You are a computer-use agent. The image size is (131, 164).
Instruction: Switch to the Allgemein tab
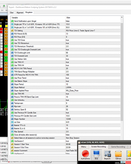tap(20, 13)
